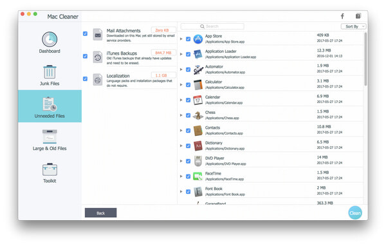Click the 844.7 MB size badge
The width and height of the screenshot is (386, 246).
coord(163,53)
